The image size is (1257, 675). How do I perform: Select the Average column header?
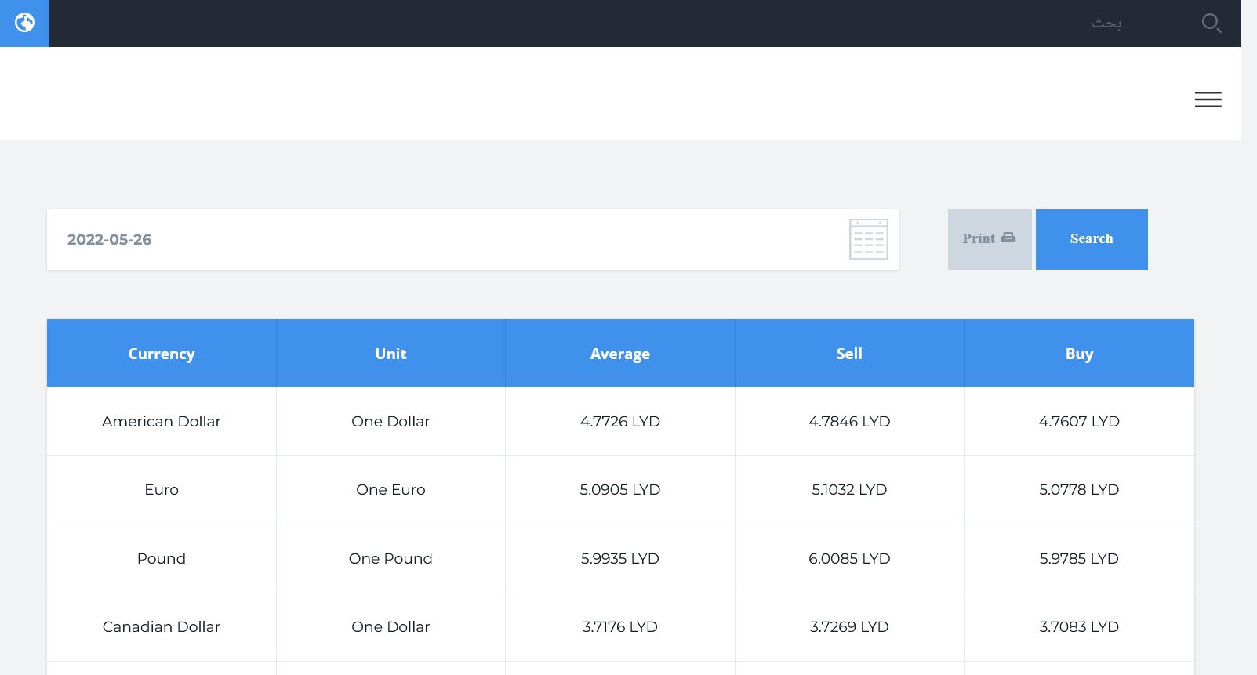619,354
